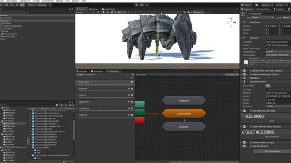Click Open Properties under Collect Melee Control
The image size is (291, 163).
pyautogui.click(x=272, y=137)
